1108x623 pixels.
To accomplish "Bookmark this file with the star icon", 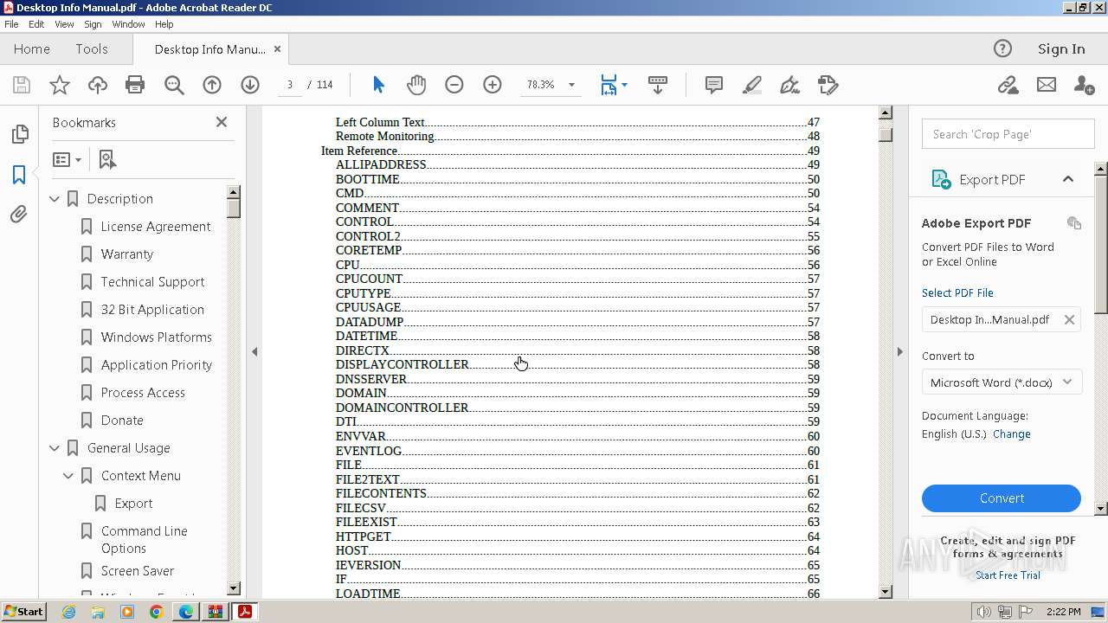I will (x=60, y=85).
